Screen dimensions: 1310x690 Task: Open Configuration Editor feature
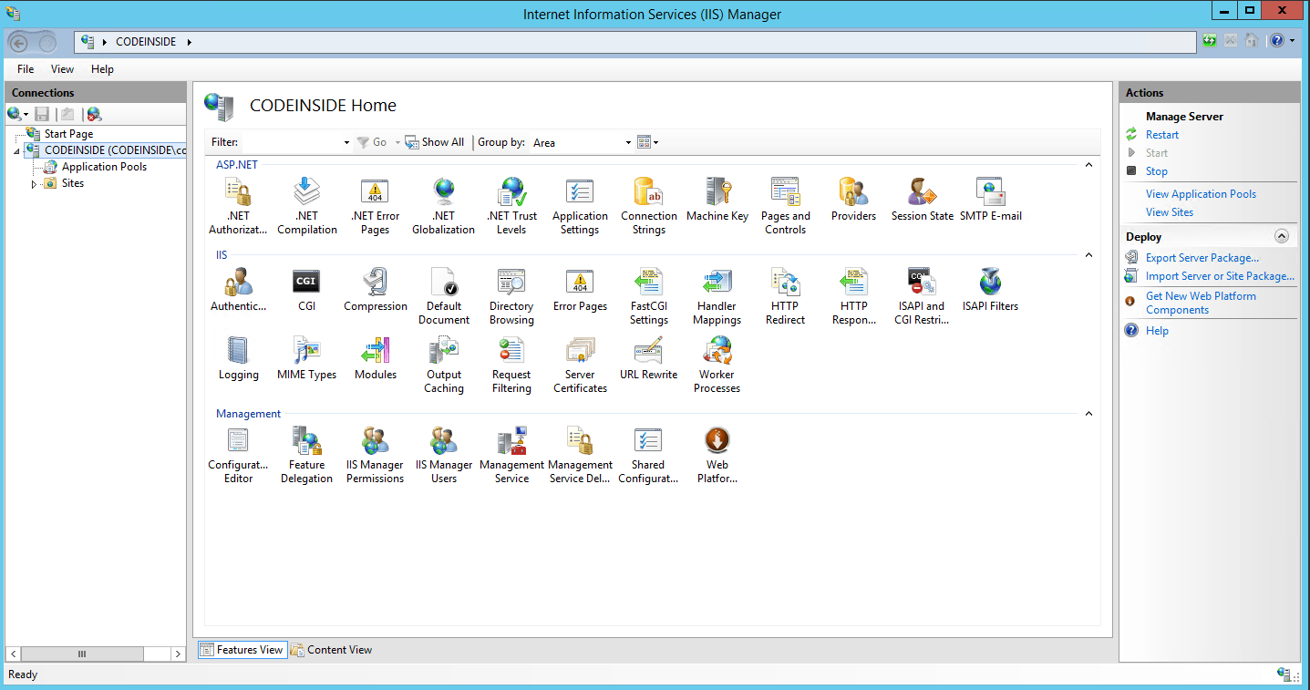point(238,455)
